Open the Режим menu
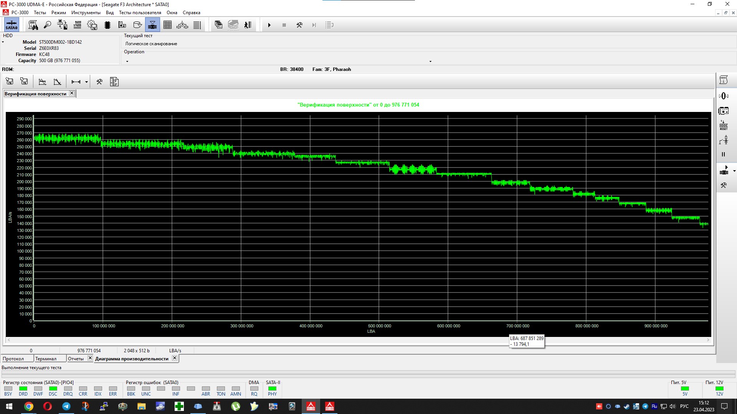Viewport: 737px width, 414px height. 59,13
